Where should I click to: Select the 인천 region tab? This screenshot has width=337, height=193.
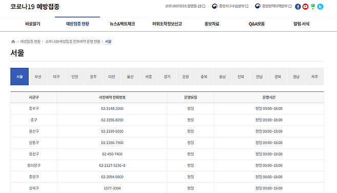click(x=75, y=77)
